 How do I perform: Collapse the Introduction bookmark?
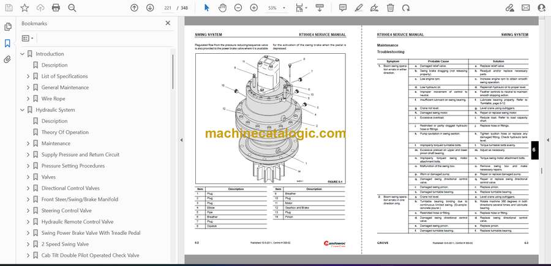click(x=23, y=54)
